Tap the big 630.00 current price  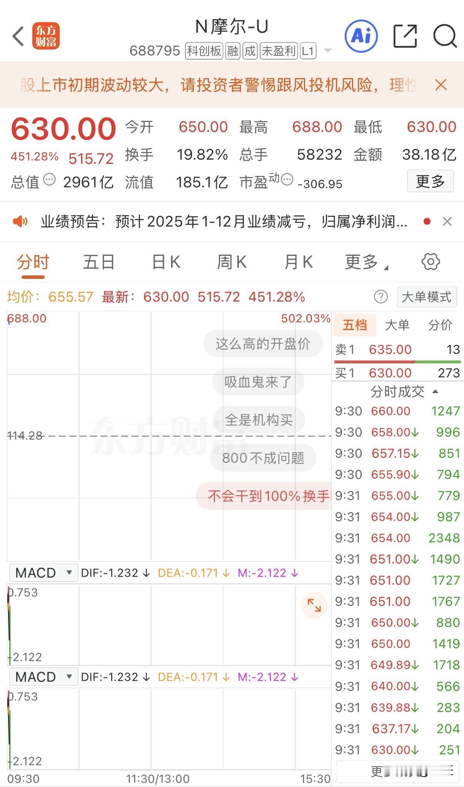click(x=63, y=128)
